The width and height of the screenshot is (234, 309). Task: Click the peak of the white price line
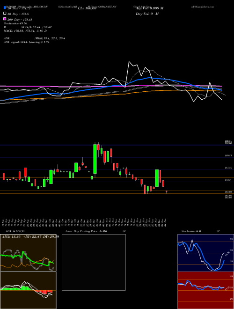pyautogui.click(x=129, y=62)
